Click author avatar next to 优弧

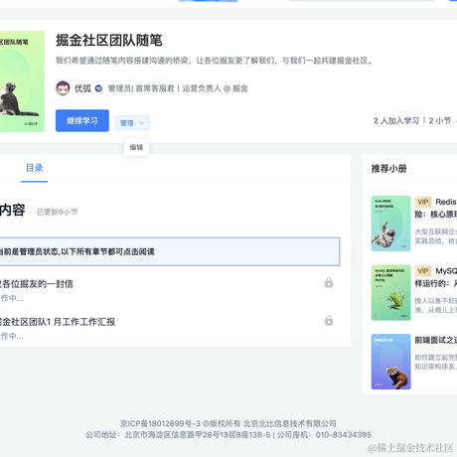[63, 88]
